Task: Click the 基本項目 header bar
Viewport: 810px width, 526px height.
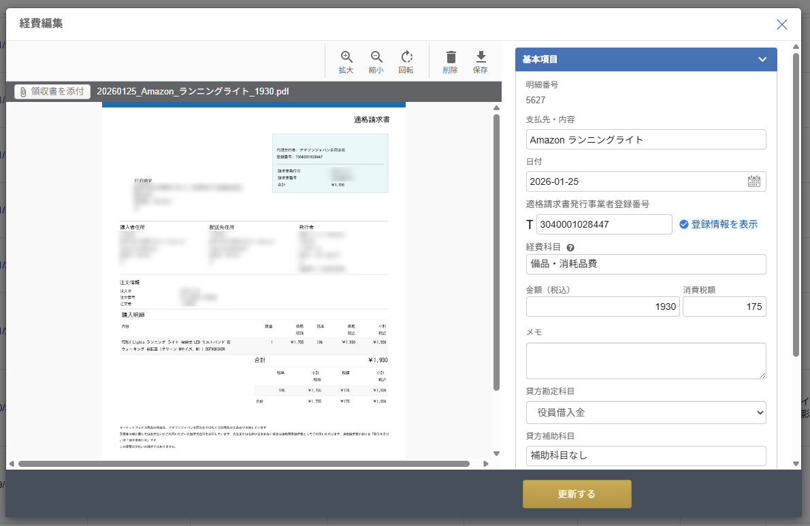Action: pyautogui.click(x=613, y=59)
